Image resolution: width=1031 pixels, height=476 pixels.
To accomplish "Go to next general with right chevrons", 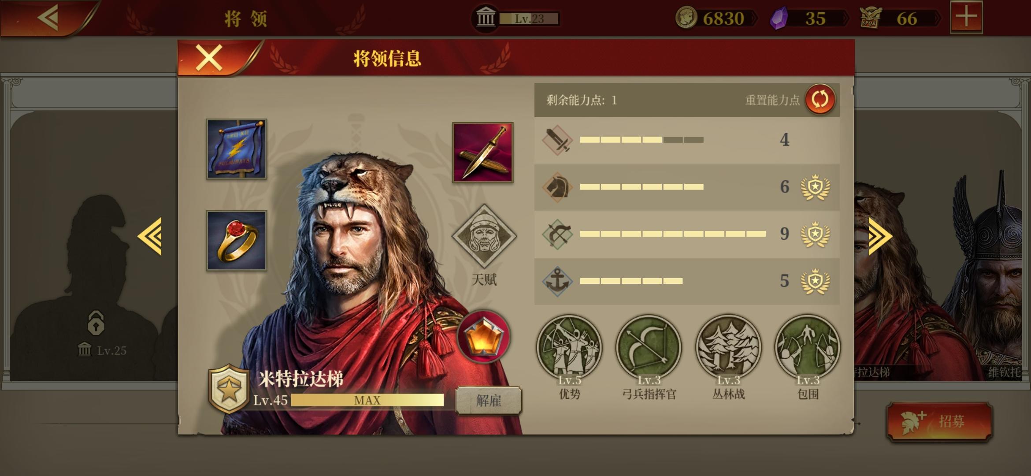I will click(880, 236).
